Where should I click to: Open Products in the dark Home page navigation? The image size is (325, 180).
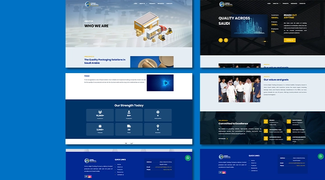285,4
